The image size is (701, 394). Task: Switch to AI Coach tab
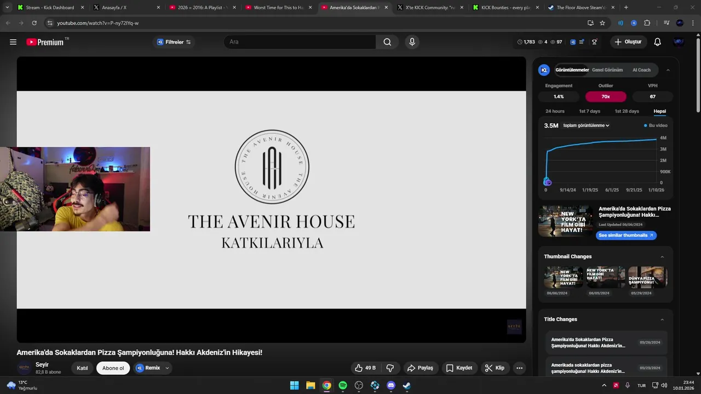pyautogui.click(x=641, y=70)
